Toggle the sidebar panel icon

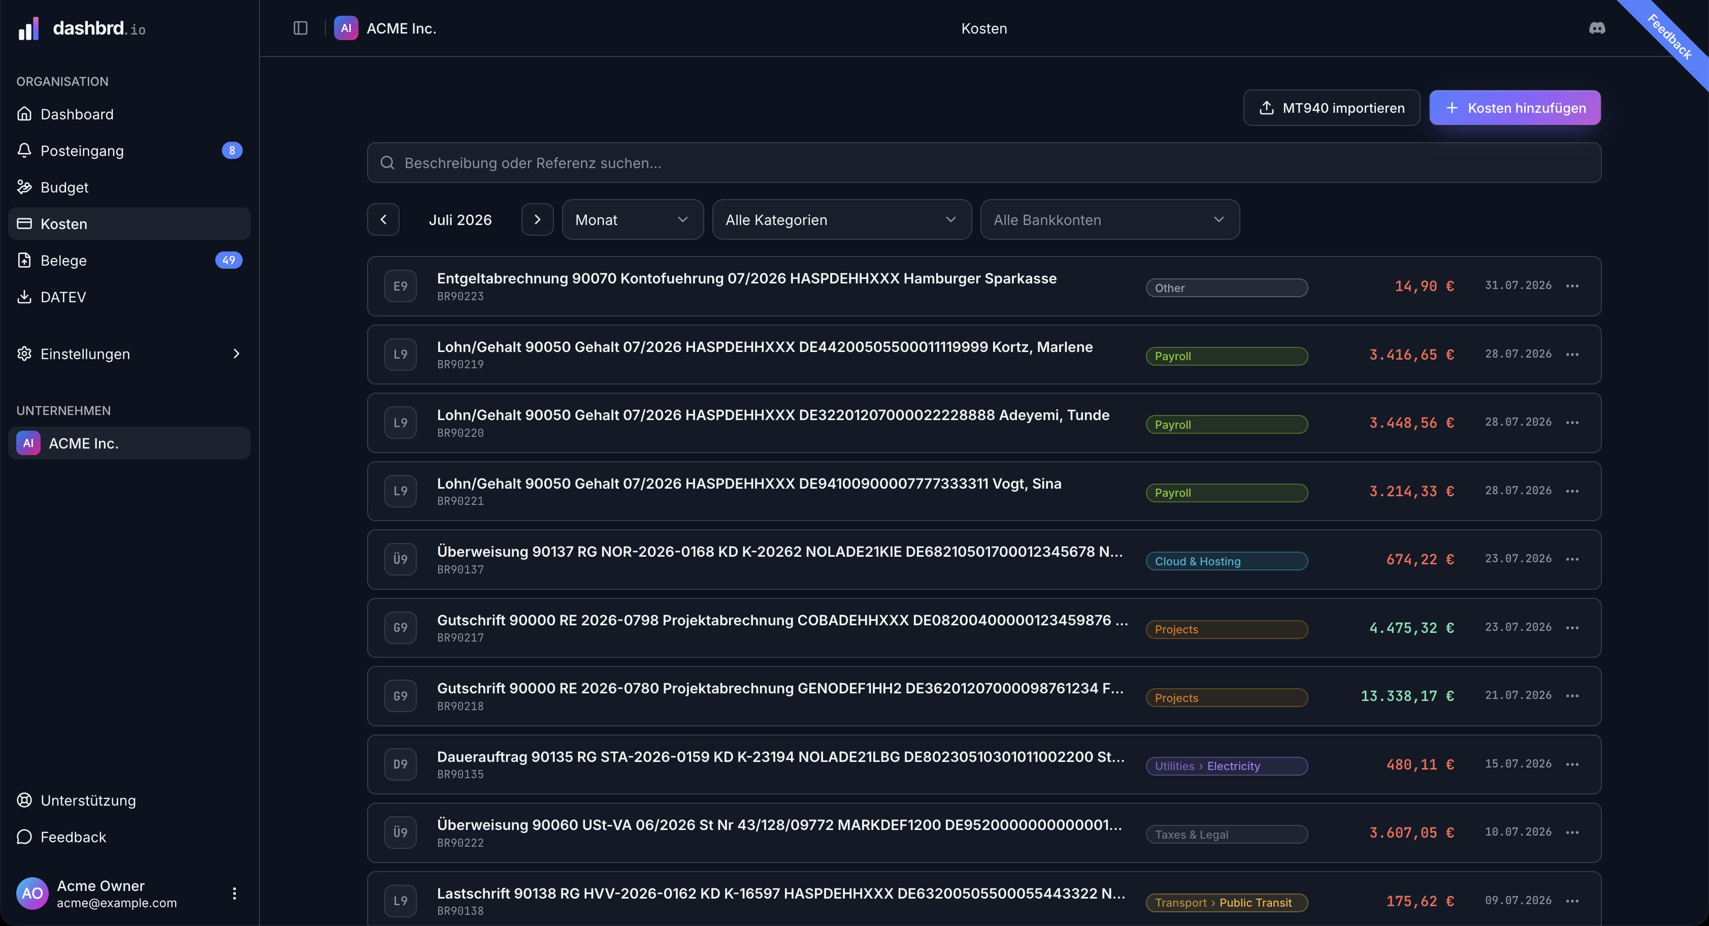(x=301, y=28)
